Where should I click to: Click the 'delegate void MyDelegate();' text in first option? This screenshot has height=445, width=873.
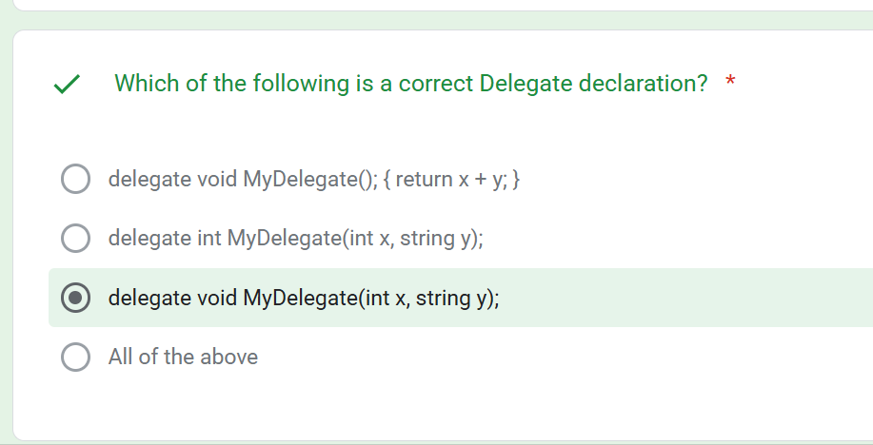[x=244, y=179]
